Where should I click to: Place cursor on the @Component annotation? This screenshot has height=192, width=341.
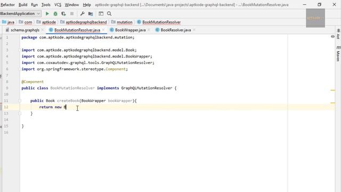pos(33,82)
